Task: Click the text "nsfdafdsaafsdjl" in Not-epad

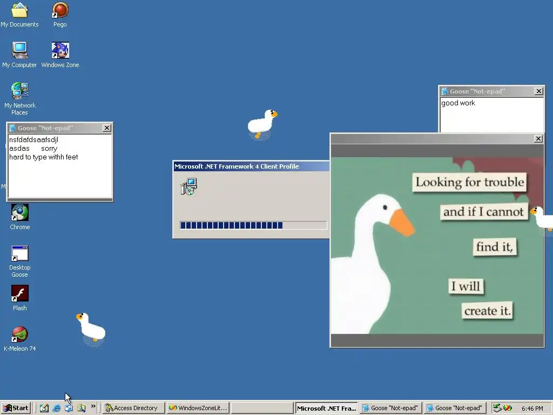Action: tap(33, 140)
